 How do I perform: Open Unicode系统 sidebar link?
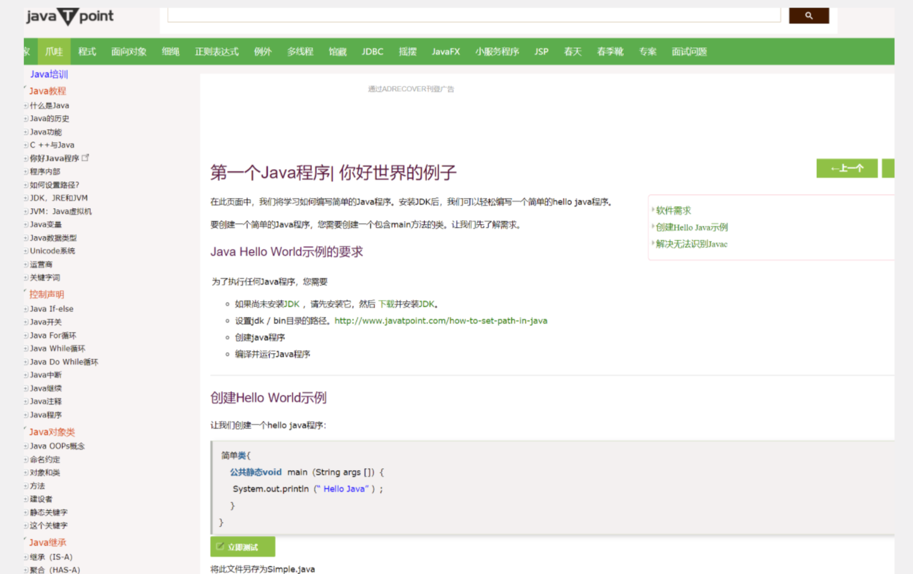click(x=52, y=251)
